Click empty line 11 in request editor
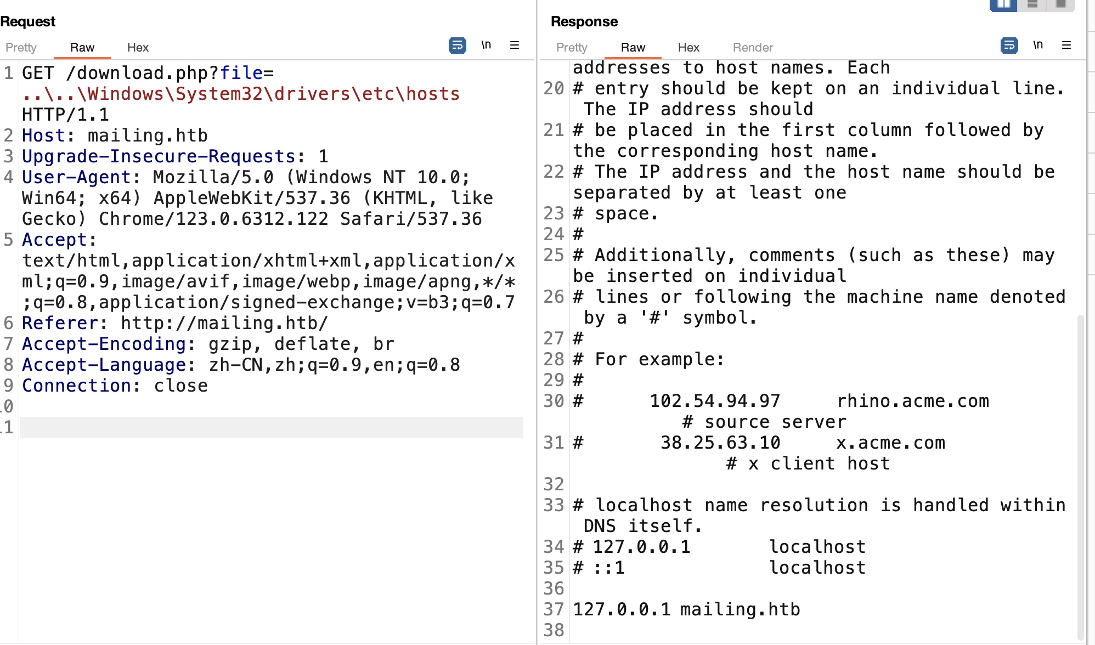Viewport: 1095px width, 645px height. coord(271,427)
